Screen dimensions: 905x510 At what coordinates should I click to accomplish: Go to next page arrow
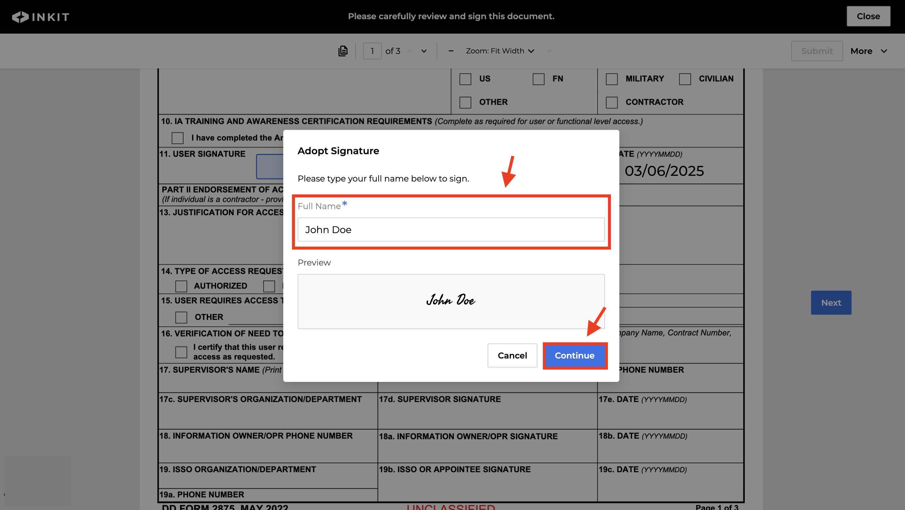coord(424,51)
